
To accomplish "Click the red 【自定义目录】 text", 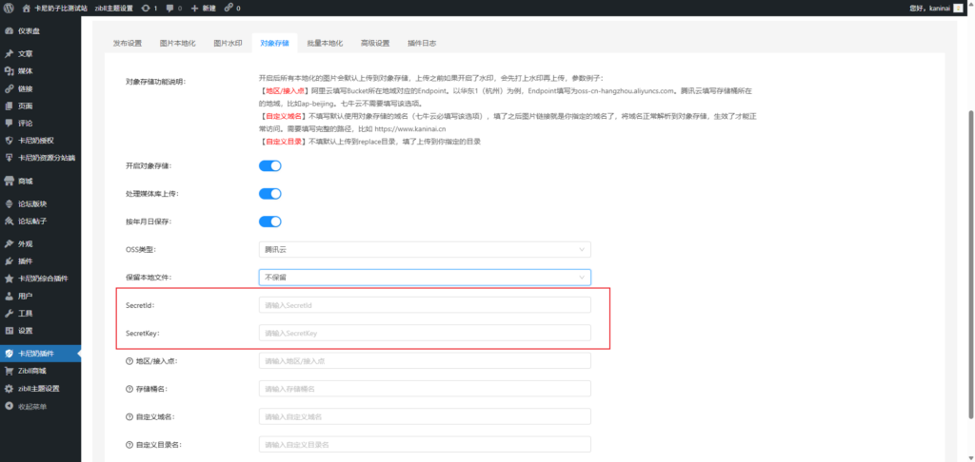I will [283, 142].
